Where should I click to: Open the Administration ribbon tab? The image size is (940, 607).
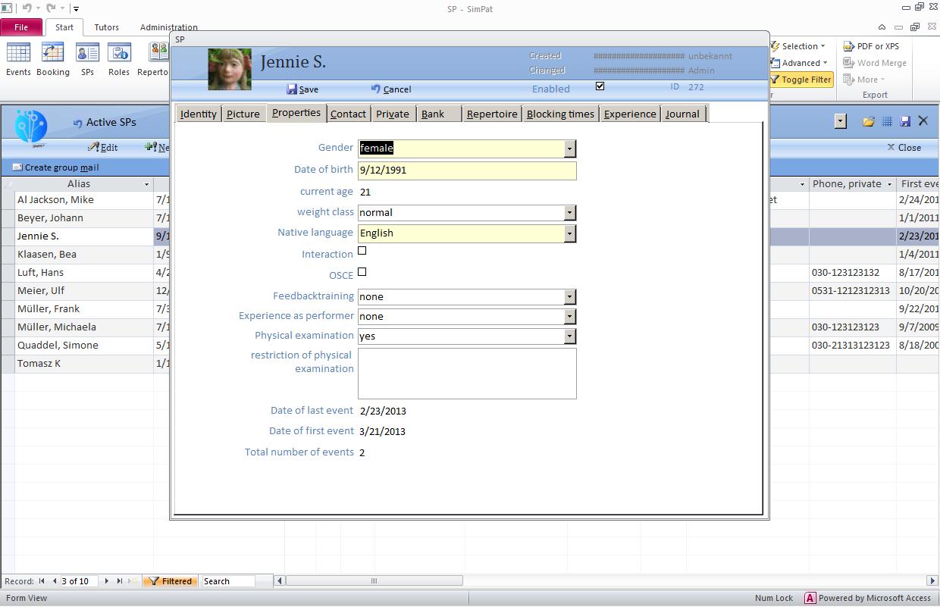(168, 27)
